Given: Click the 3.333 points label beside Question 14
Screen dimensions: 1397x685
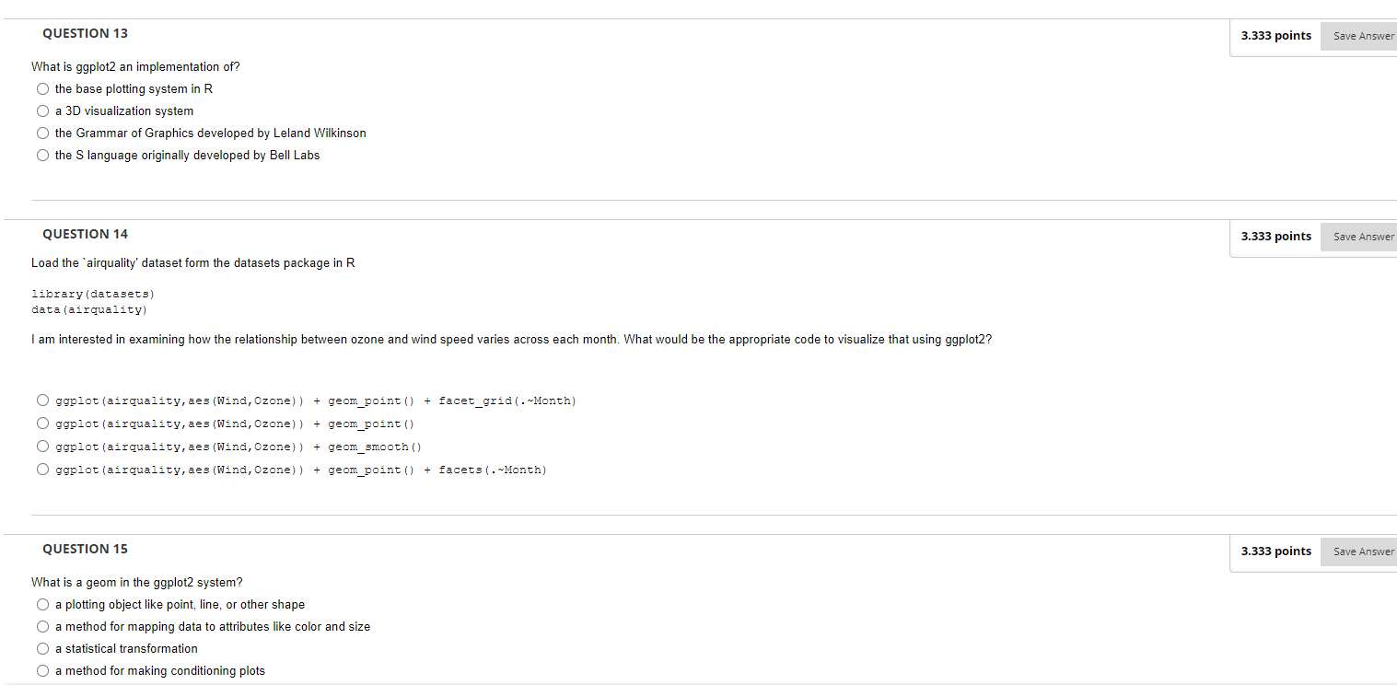Looking at the screenshot, I should [x=1276, y=236].
